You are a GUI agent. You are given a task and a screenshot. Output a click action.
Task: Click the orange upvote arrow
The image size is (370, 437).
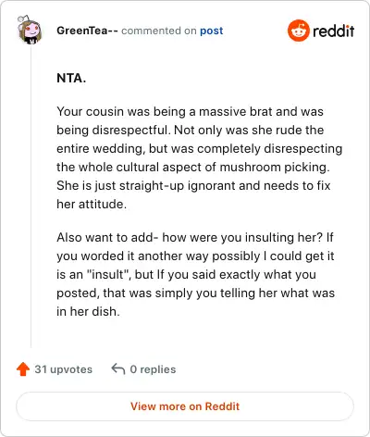[x=23, y=368]
